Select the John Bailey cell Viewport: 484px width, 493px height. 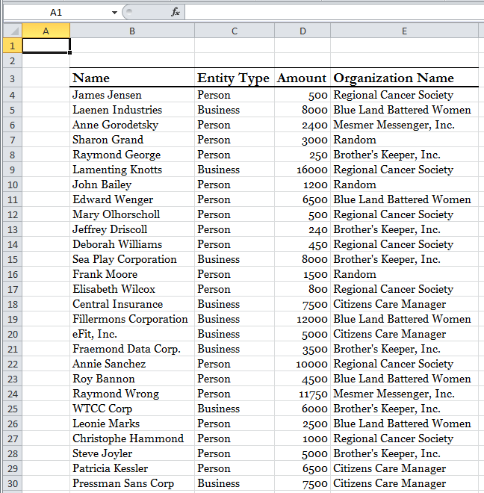(132, 185)
